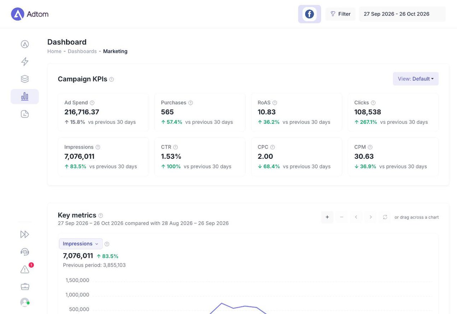Select the bar chart dashboards sidebar icon
The height and width of the screenshot is (314, 457).
pos(25,97)
